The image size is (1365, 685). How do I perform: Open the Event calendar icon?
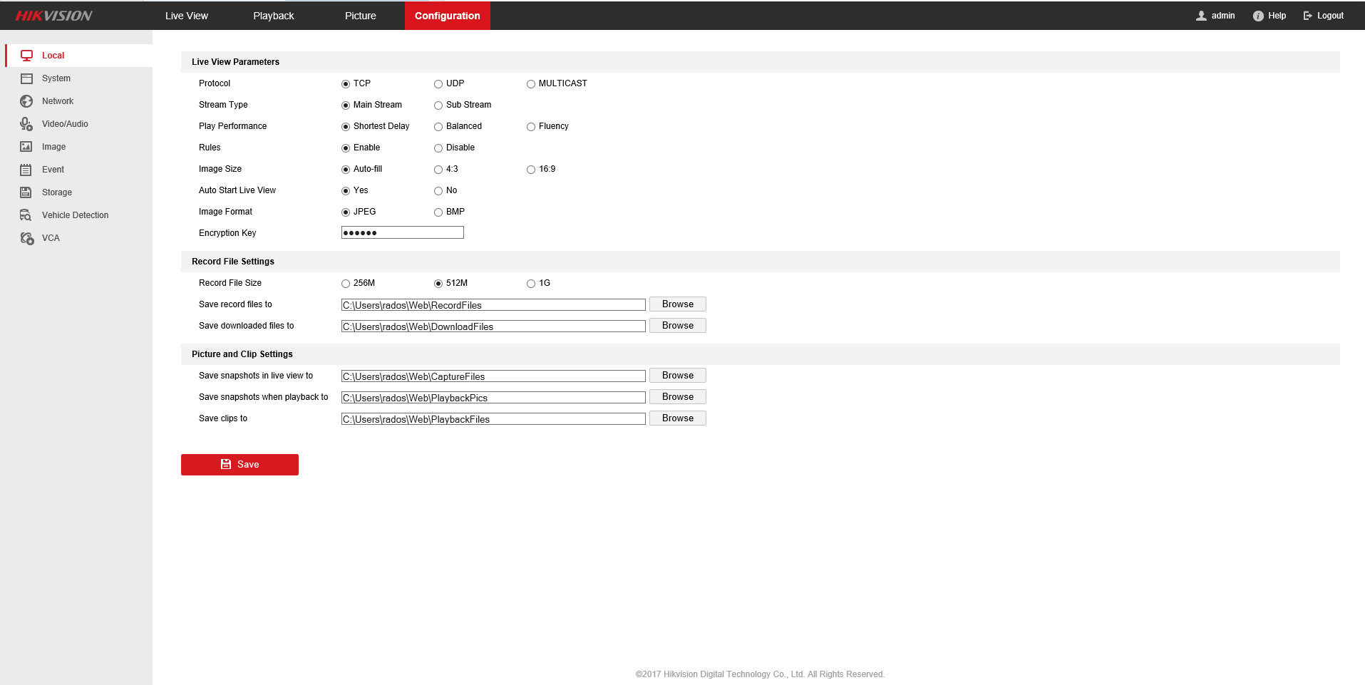click(26, 170)
